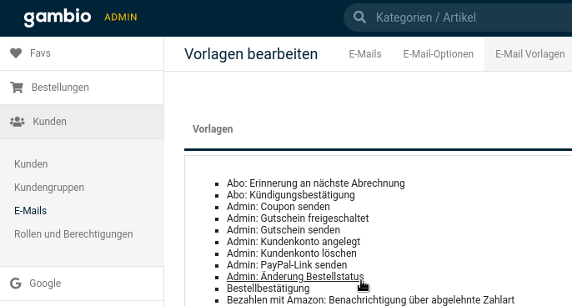Click the Favs heart icon

pyautogui.click(x=16, y=53)
